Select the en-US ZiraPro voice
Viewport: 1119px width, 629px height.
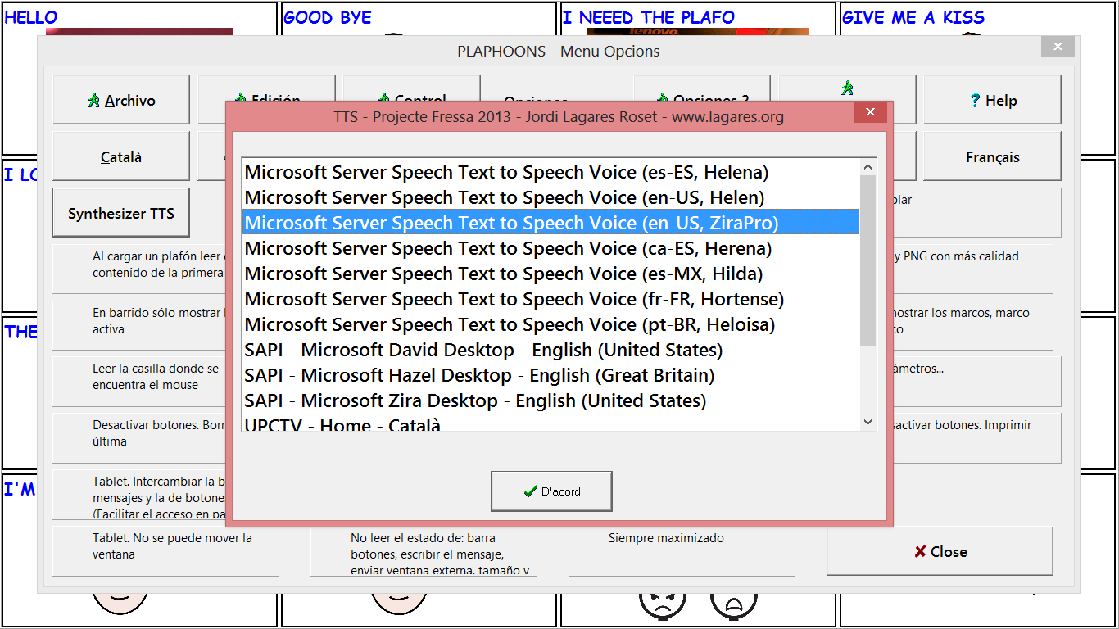(x=550, y=223)
